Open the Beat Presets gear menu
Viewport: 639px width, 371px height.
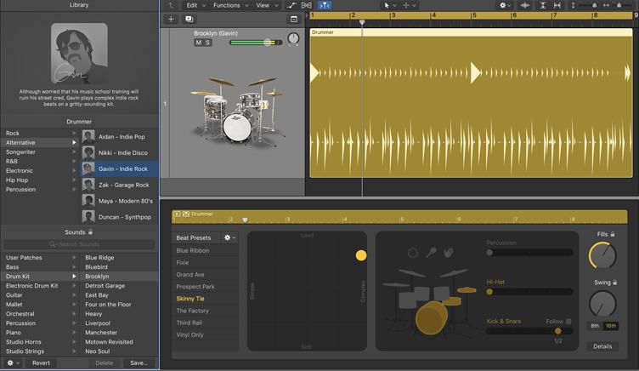click(x=229, y=237)
